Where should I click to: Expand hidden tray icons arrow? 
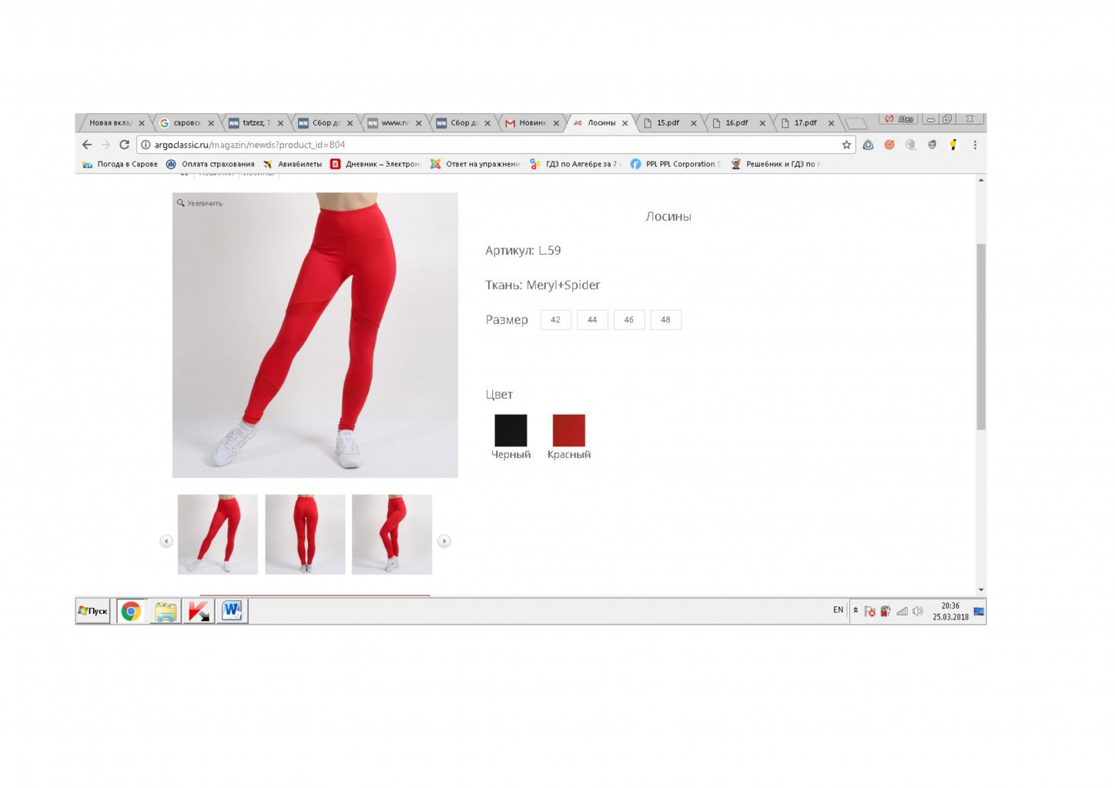coord(856,610)
